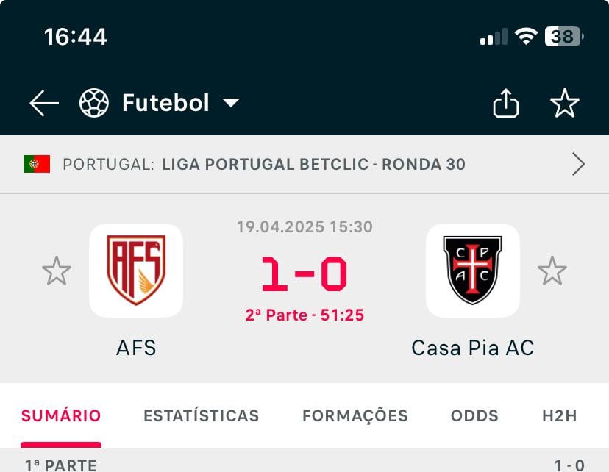Open the FORMAÇÕES tab
The image size is (609, 472).
pyautogui.click(x=355, y=415)
